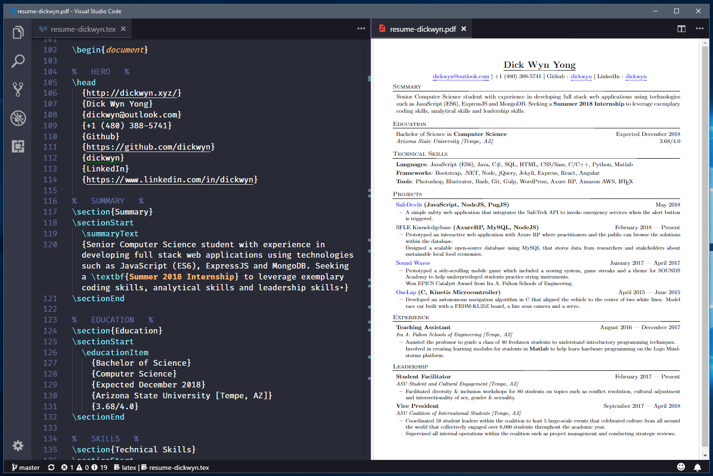
Task: Click the warning count 0 indicator
Action: tap(82, 467)
